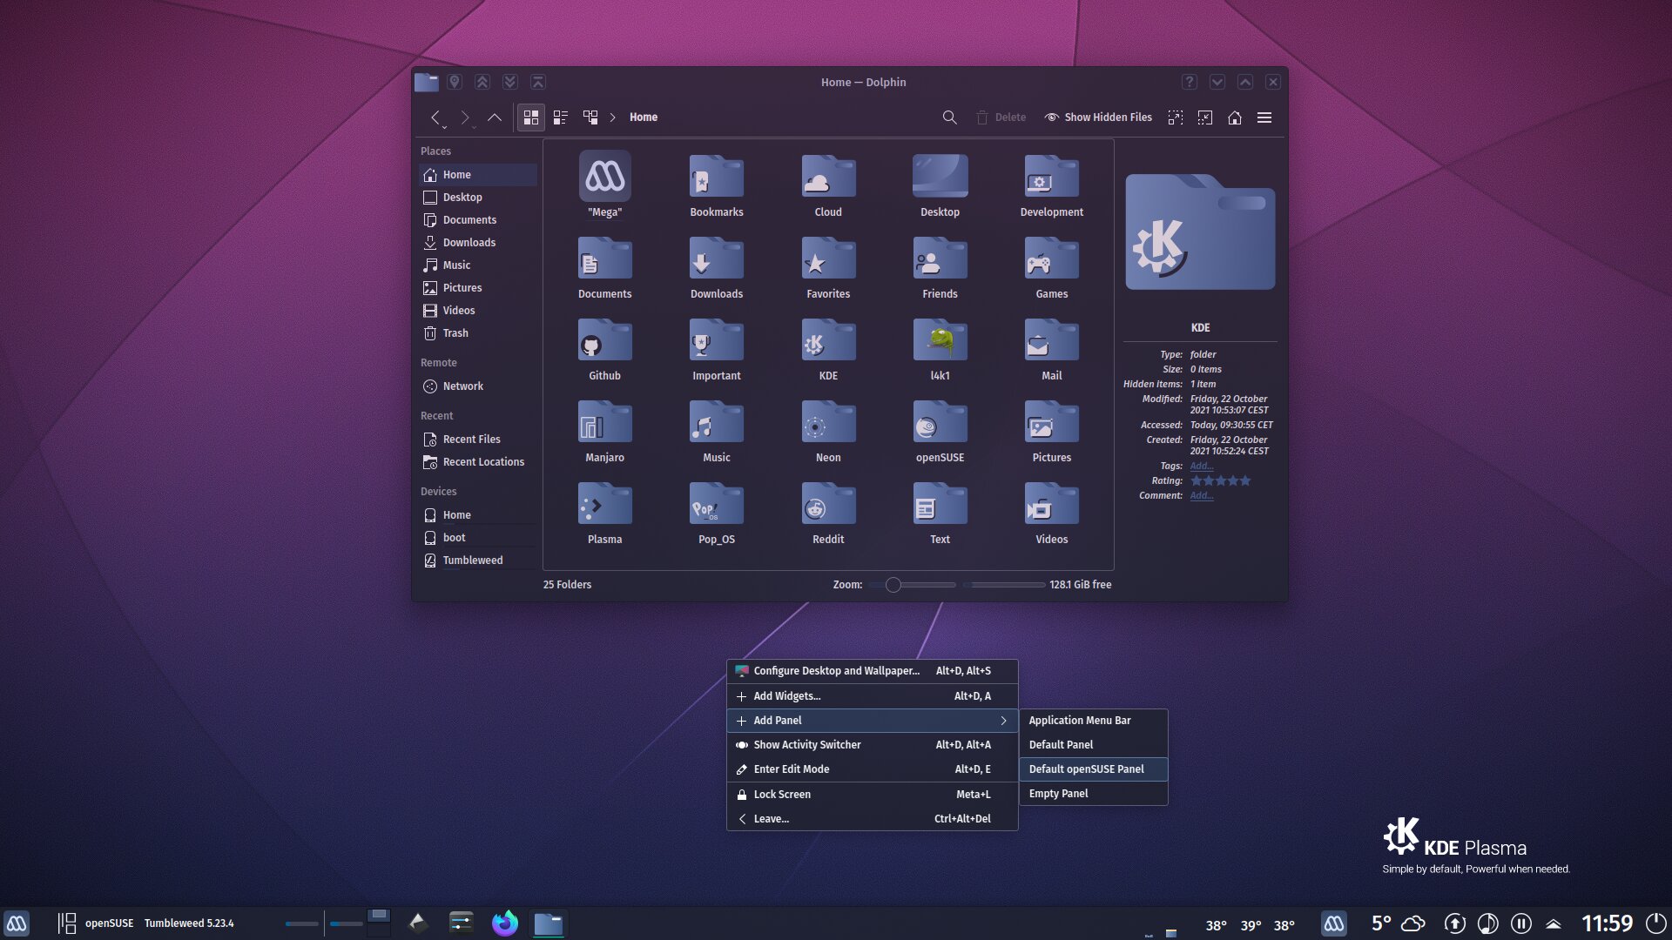This screenshot has width=1672, height=940.
Task: Switch to Icons view mode
Action: [x=530, y=117]
